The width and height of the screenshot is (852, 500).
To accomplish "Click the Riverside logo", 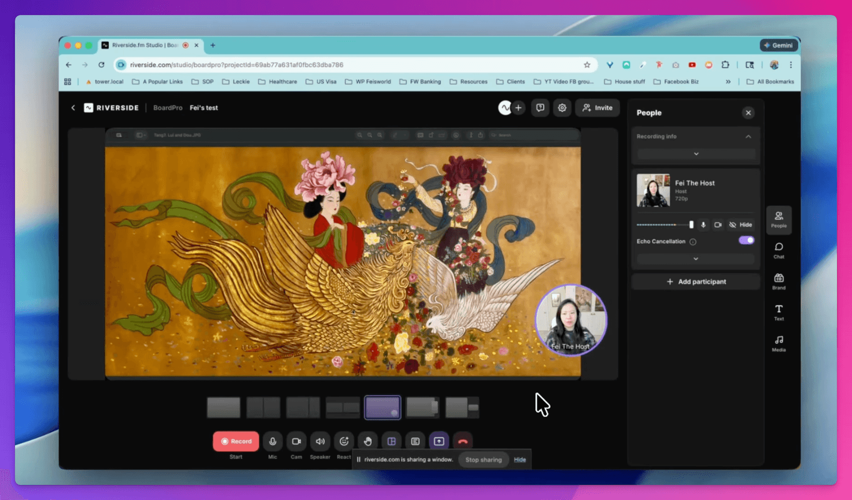I will pyautogui.click(x=111, y=107).
